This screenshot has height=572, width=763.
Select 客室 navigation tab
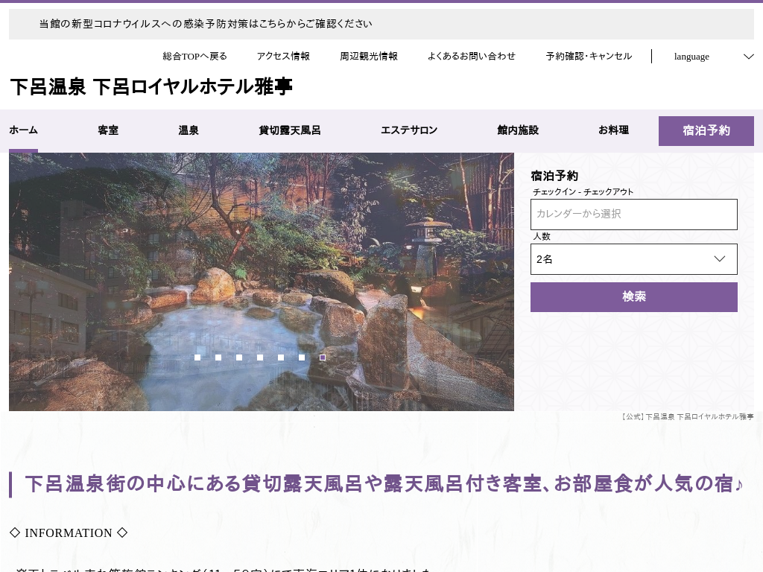108,130
